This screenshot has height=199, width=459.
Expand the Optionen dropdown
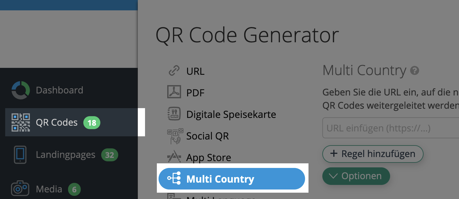[x=356, y=176]
